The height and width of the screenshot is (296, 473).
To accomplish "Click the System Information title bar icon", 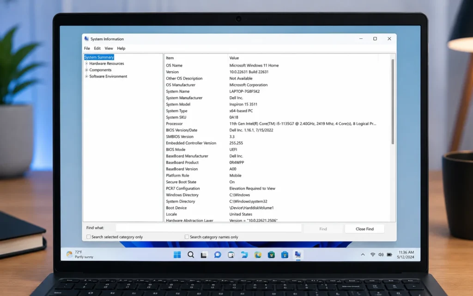I will 86,39.
